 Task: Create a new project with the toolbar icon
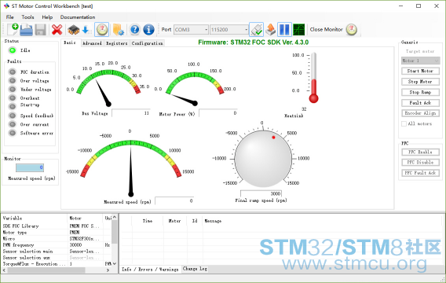click(13, 29)
